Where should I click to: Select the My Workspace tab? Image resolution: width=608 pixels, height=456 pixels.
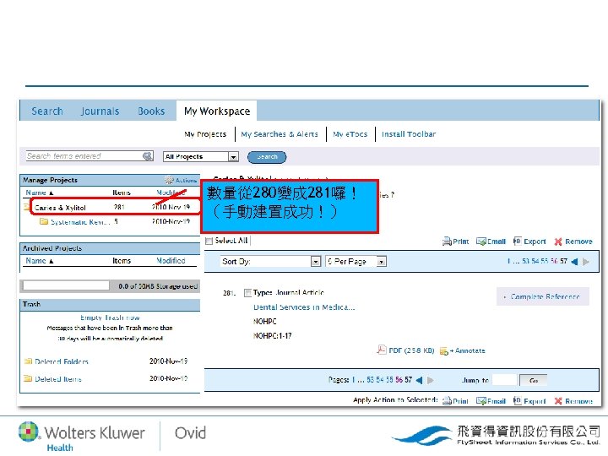(x=217, y=111)
